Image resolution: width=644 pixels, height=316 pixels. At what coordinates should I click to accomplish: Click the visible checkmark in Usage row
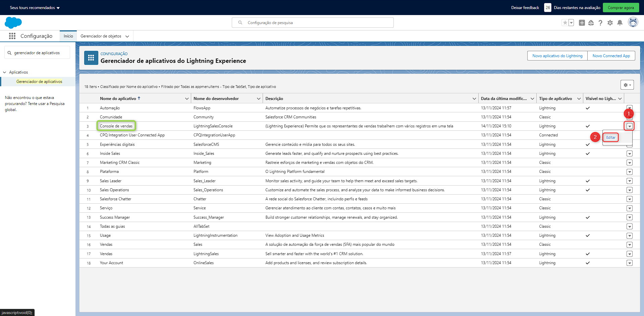click(588, 235)
